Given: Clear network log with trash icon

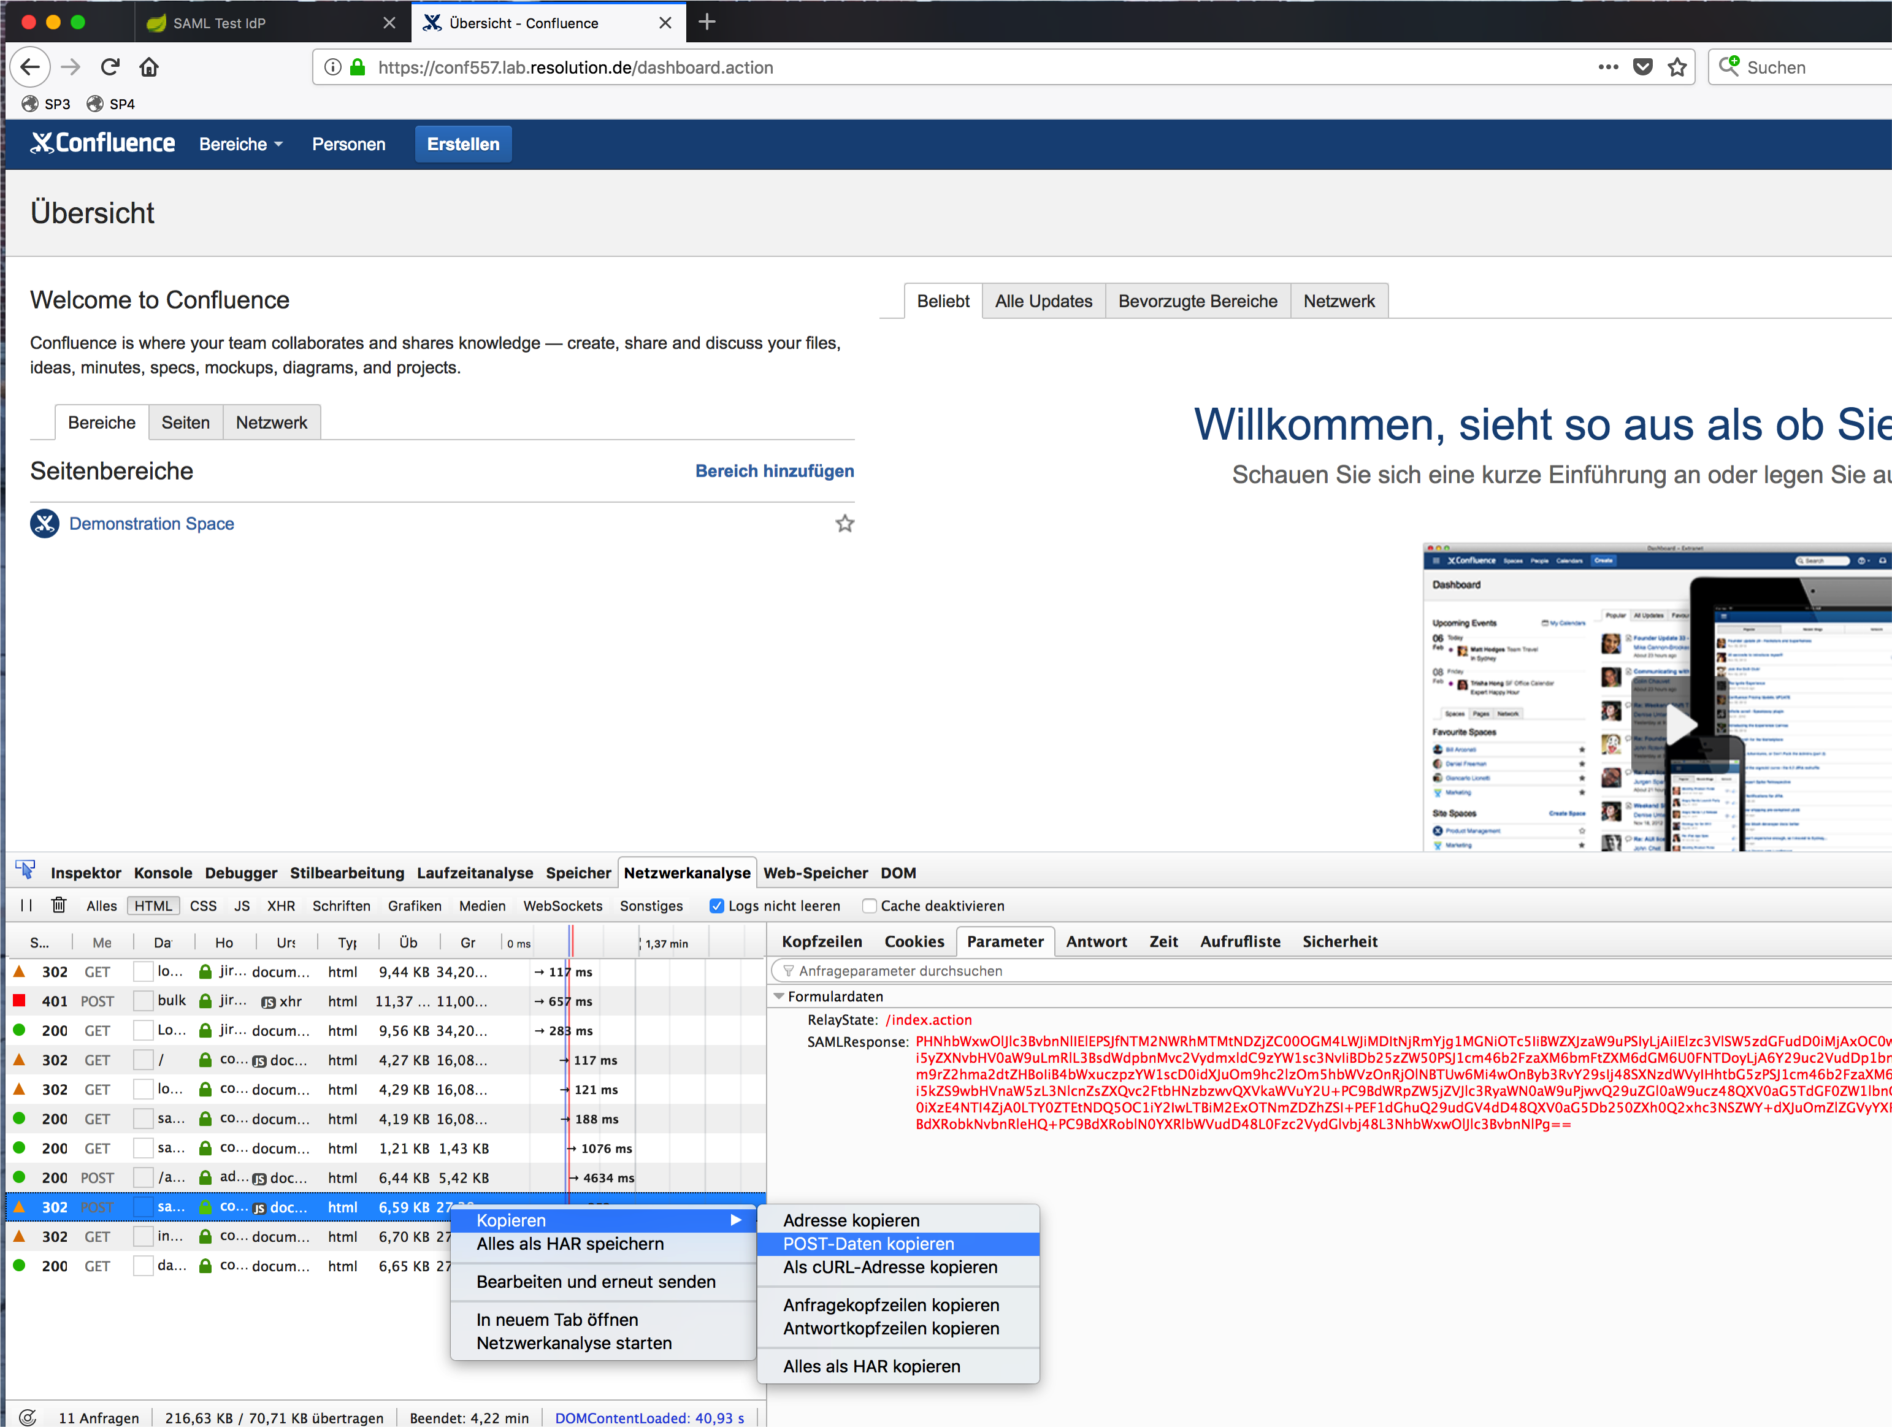Looking at the screenshot, I should (58, 905).
